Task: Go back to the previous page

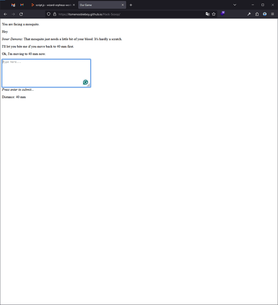Action: (5, 14)
